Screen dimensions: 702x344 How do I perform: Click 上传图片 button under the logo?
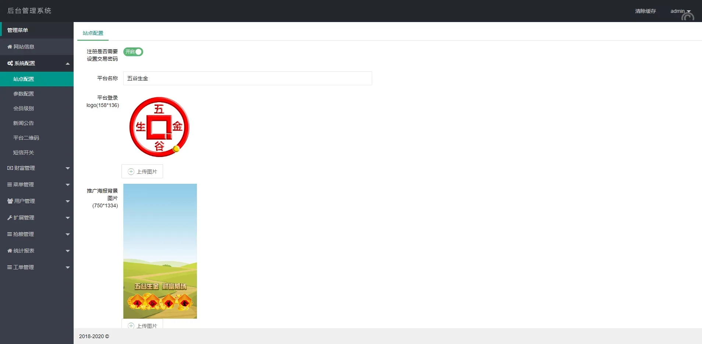click(x=142, y=172)
